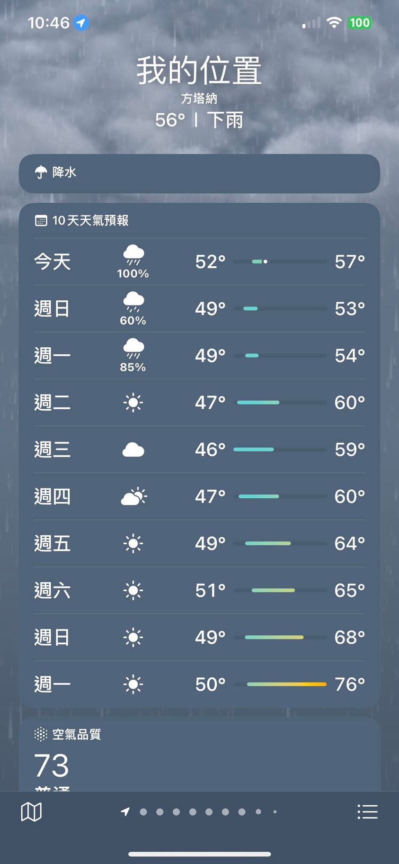Tap the partly cloudy icon for 週四
This screenshot has width=399, height=864.
click(134, 496)
